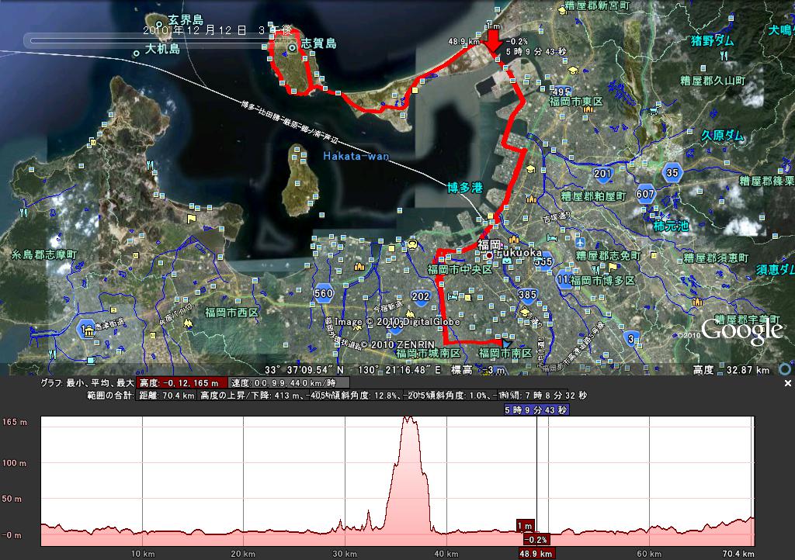Screen dimensions: 795x560
Task: Click the temple icon left of 糟屋郡粕屋町
Action: pyautogui.click(x=531, y=199)
